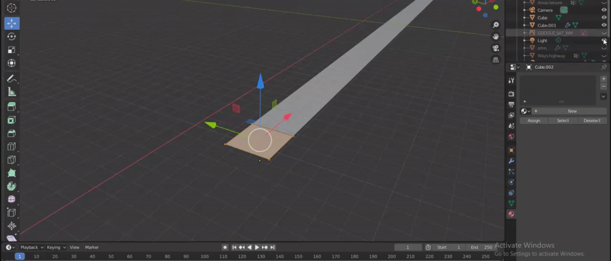Expand the Camera tree item
This screenshot has height=261, width=611.
click(525, 10)
